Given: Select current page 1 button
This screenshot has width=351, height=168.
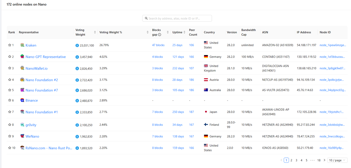Looking at the screenshot, I should (286, 160).
